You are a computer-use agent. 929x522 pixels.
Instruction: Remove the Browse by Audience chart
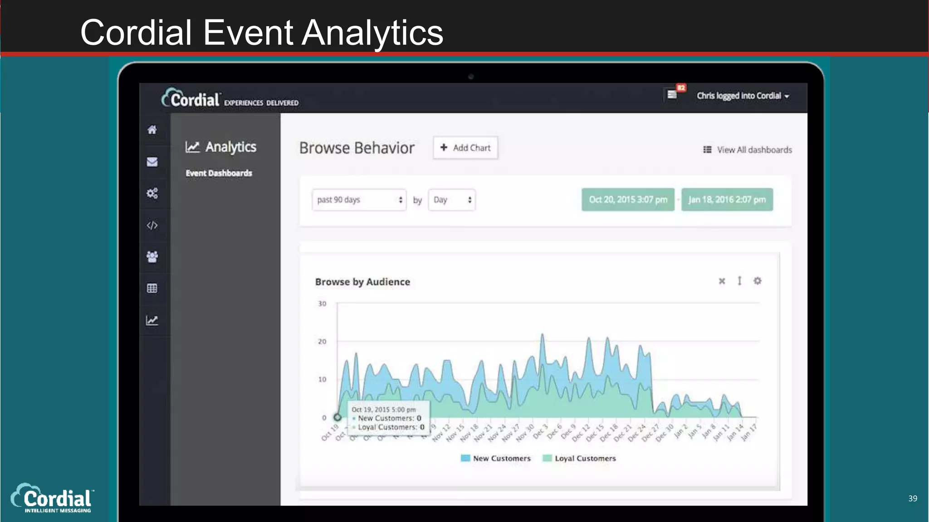coord(722,281)
